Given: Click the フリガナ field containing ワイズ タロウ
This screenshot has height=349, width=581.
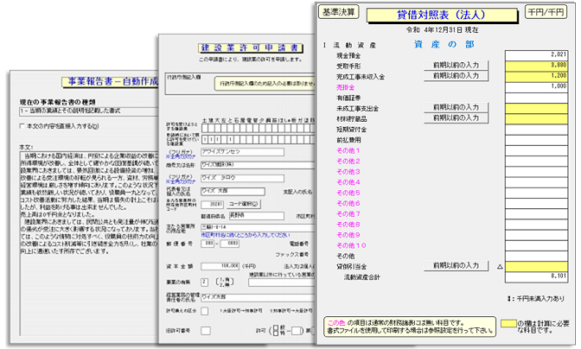Looking at the screenshot, I should coord(242,178).
